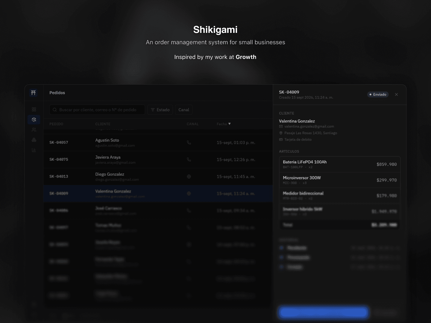This screenshot has width=431, height=323.
Task: Click the card icon beside Tarjeta de debito
Action: click(281, 140)
